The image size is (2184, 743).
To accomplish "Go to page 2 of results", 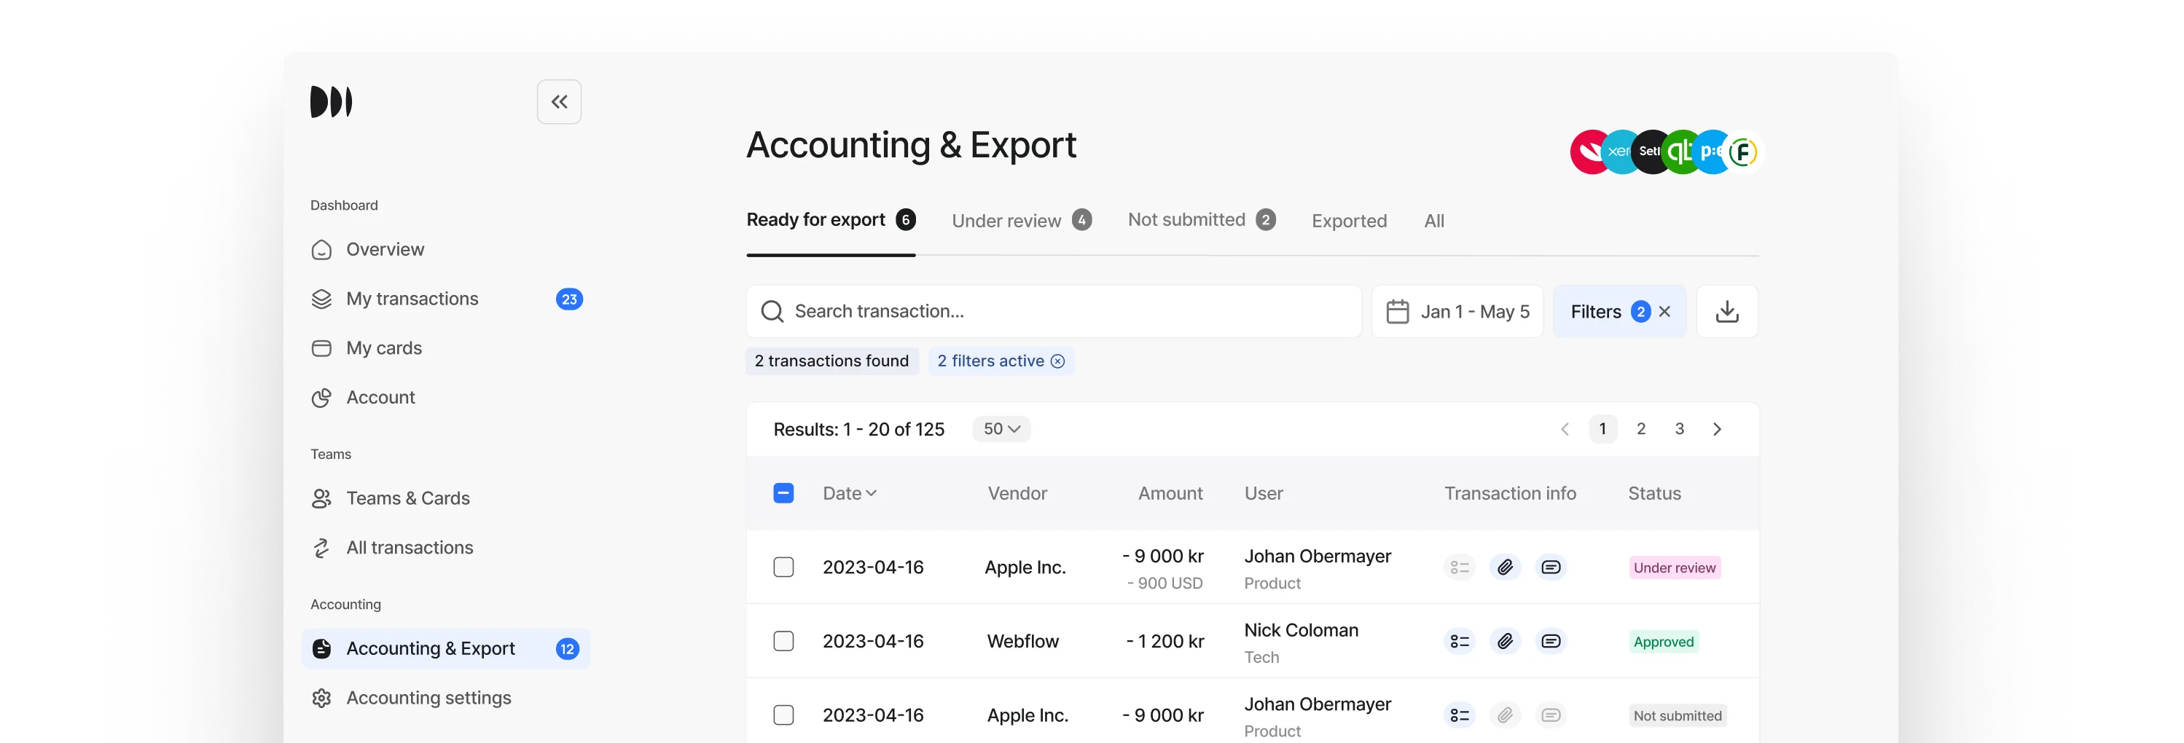I will click(1640, 430).
